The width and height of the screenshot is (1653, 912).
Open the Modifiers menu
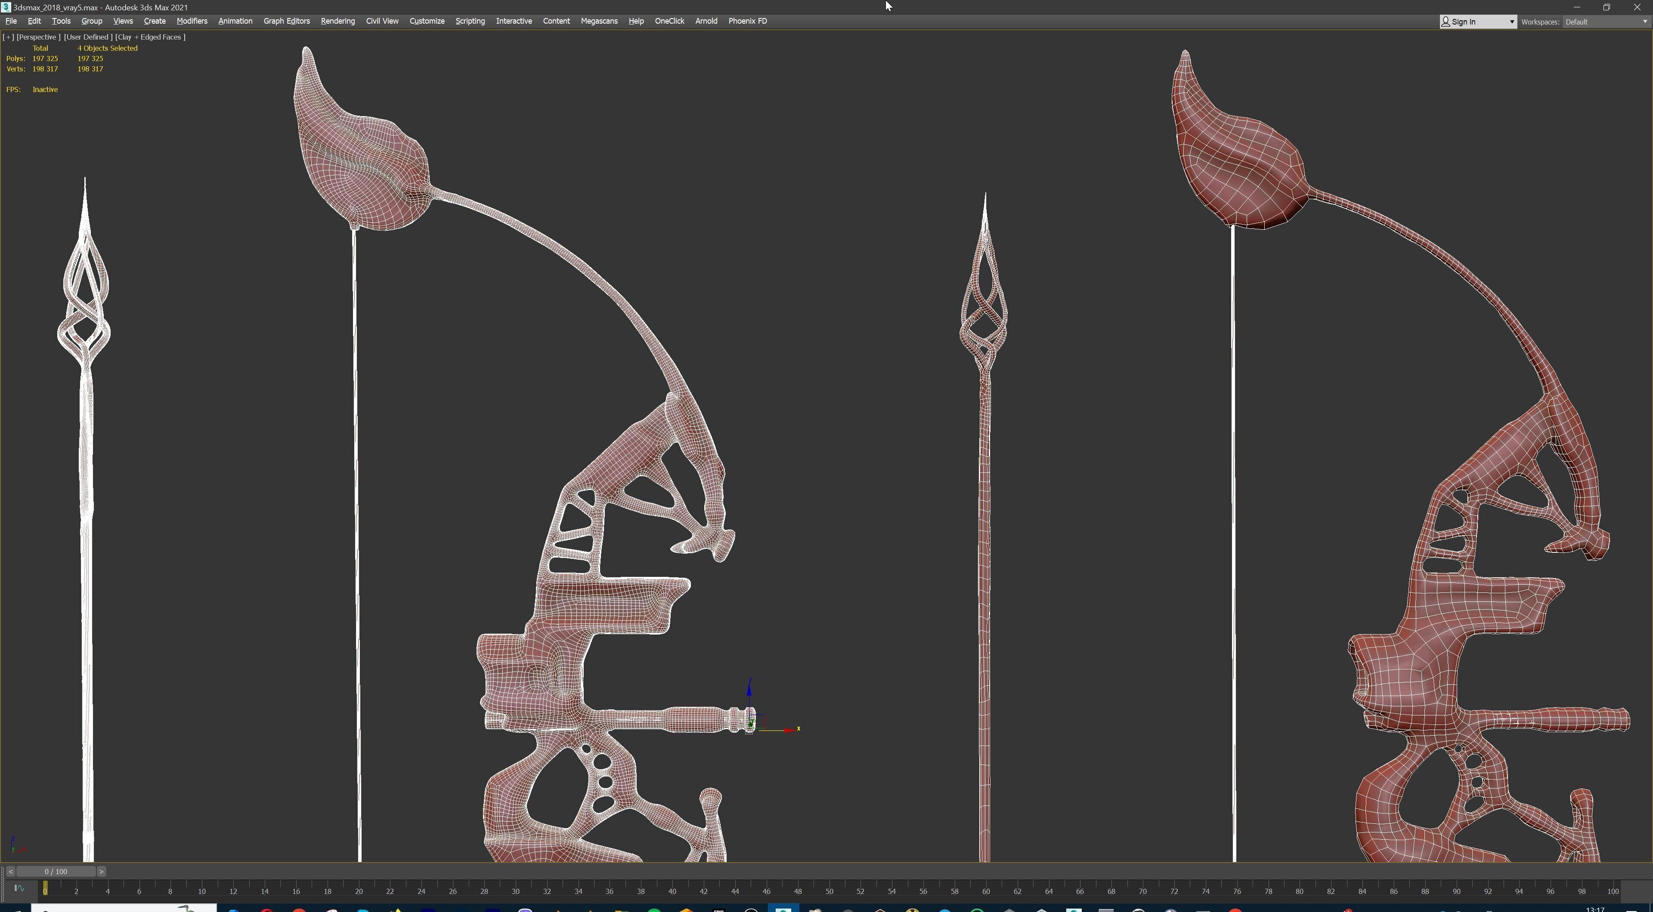[192, 21]
